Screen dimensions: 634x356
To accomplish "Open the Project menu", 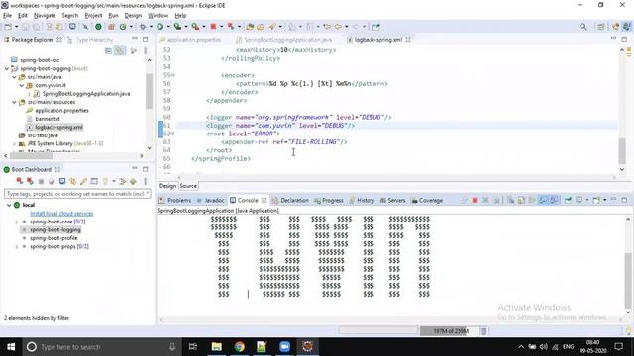I will click(x=93, y=16).
